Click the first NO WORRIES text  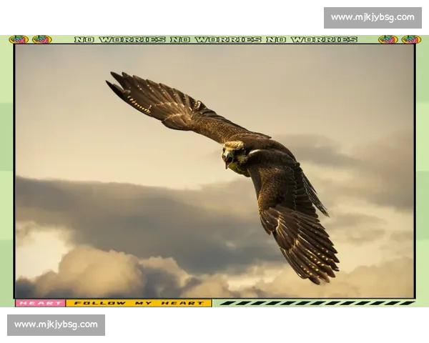click(x=119, y=39)
